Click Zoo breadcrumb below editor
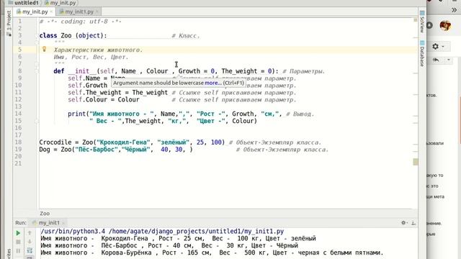The image size is (461, 259). (x=45, y=213)
